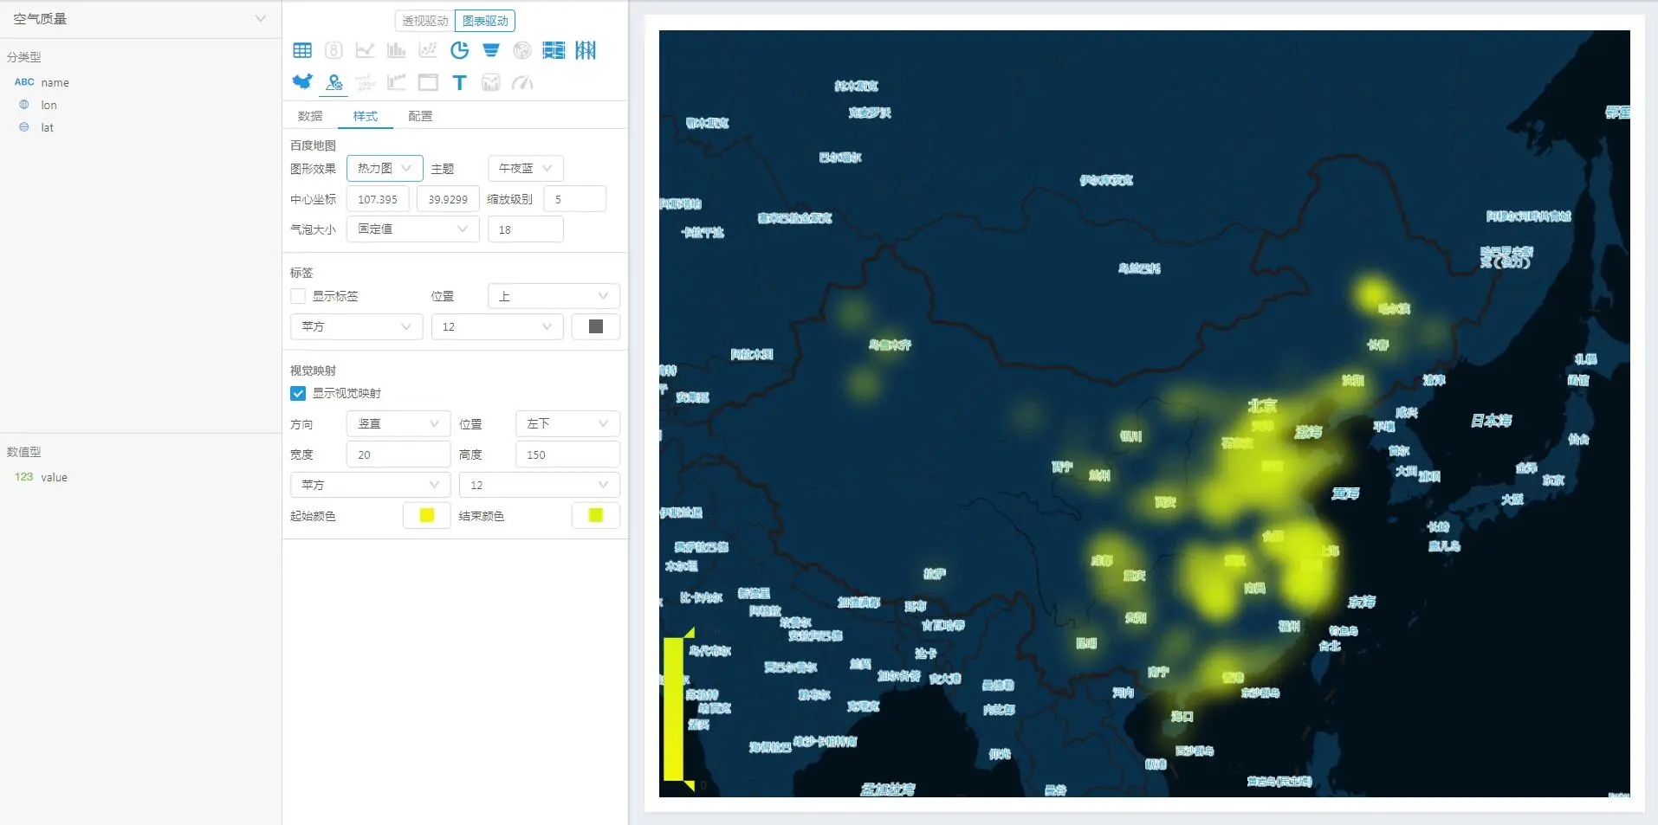Choose the combined bar-line chart icon
Viewport: 1658px width, 825px height.
coord(396,82)
